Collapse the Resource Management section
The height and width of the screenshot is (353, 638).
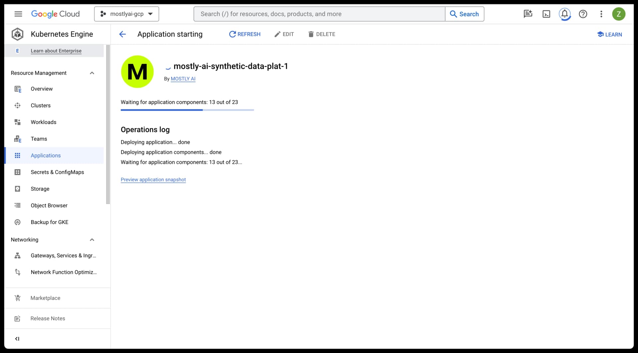tap(92, 73)
